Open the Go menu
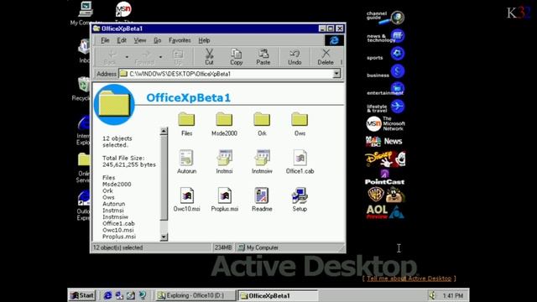The width and height of the screenshot is (537, 302). [x=157, y=40]
